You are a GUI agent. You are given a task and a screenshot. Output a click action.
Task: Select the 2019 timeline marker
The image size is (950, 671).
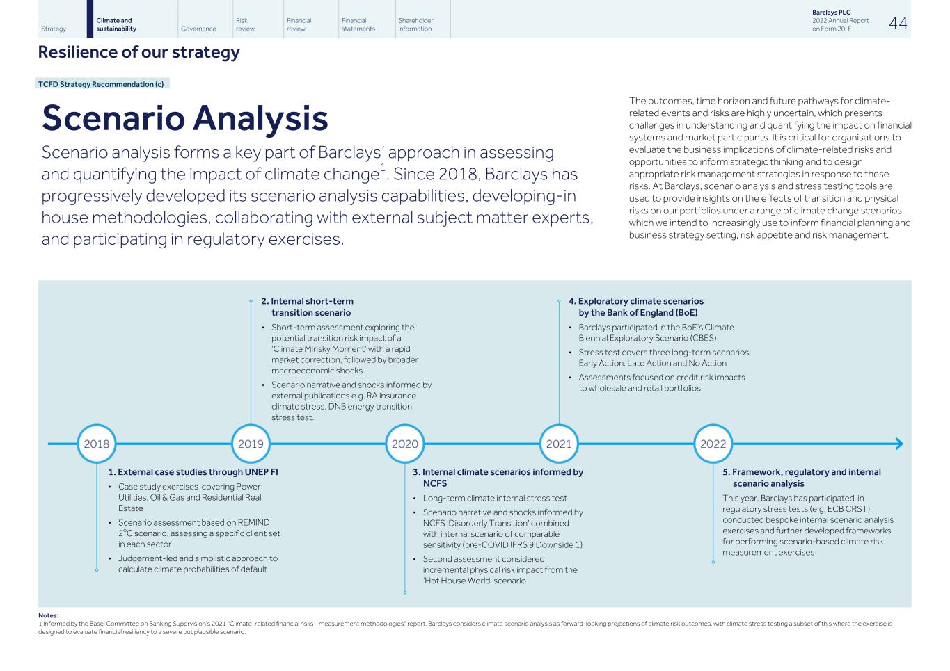point(251,444)
